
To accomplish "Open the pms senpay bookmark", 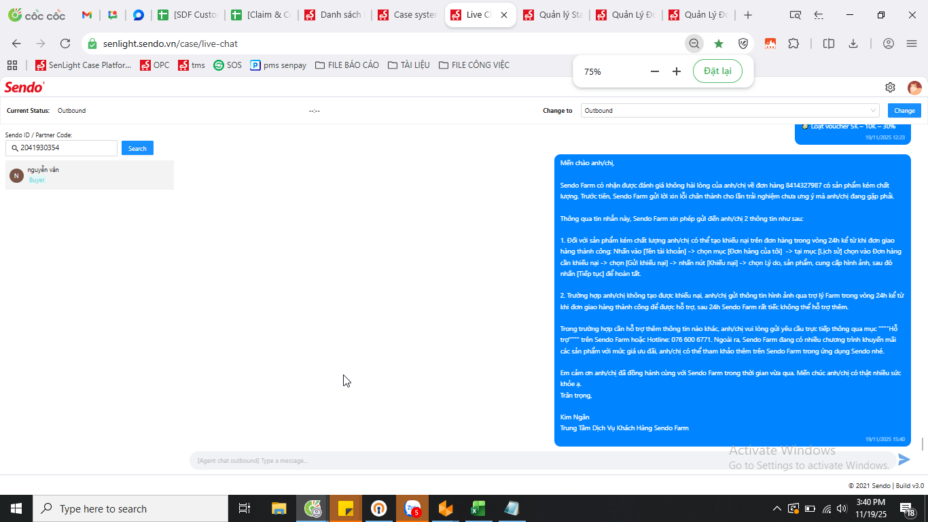I will point(279,65).
